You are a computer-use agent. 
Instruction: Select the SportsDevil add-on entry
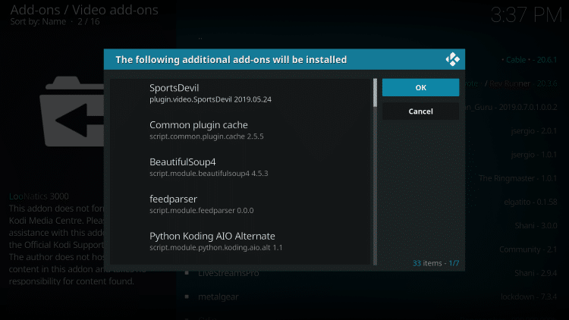click(240, 93)
